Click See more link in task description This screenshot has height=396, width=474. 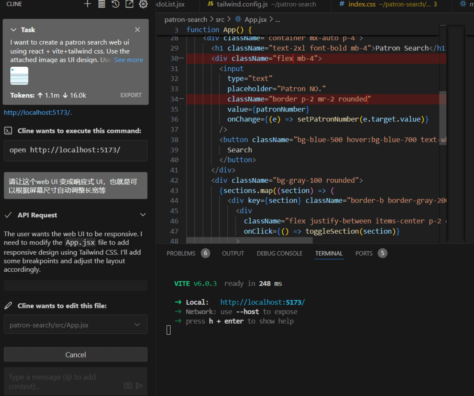coord(129,60)
